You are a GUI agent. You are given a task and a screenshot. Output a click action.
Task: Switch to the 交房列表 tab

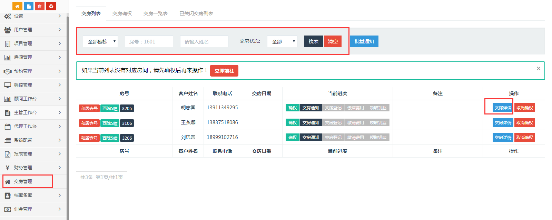(x=91, y=13)
